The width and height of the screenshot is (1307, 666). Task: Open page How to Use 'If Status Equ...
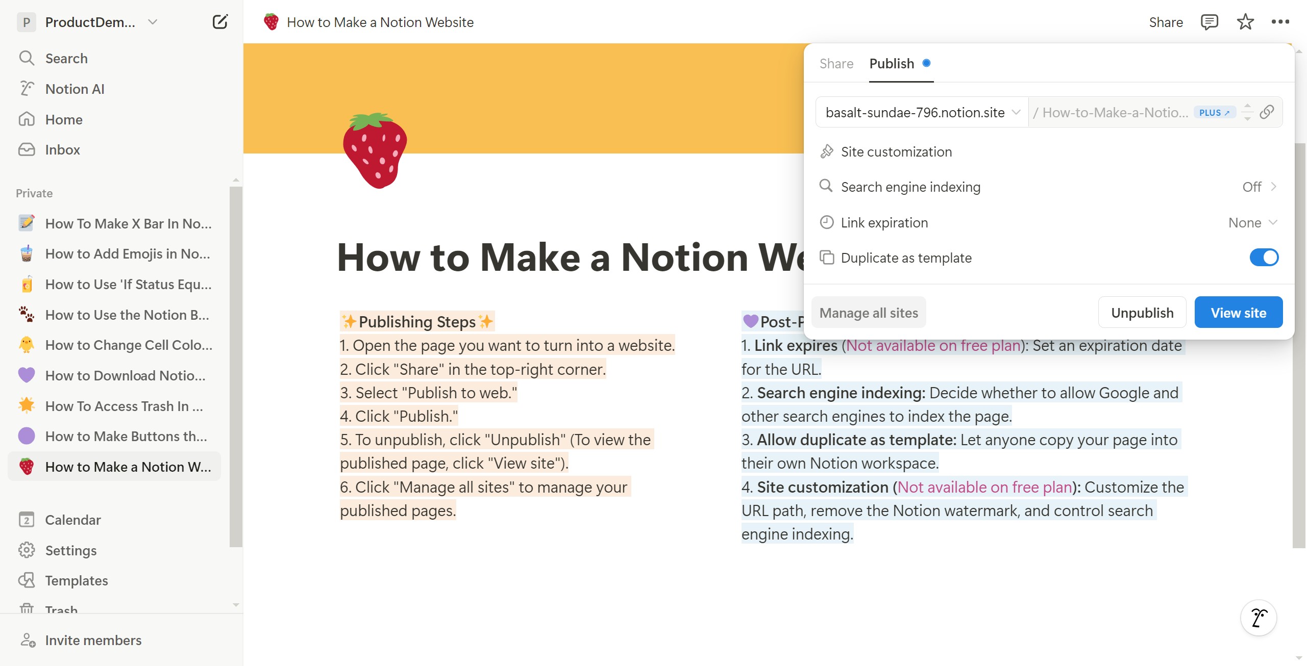(115, 284)
